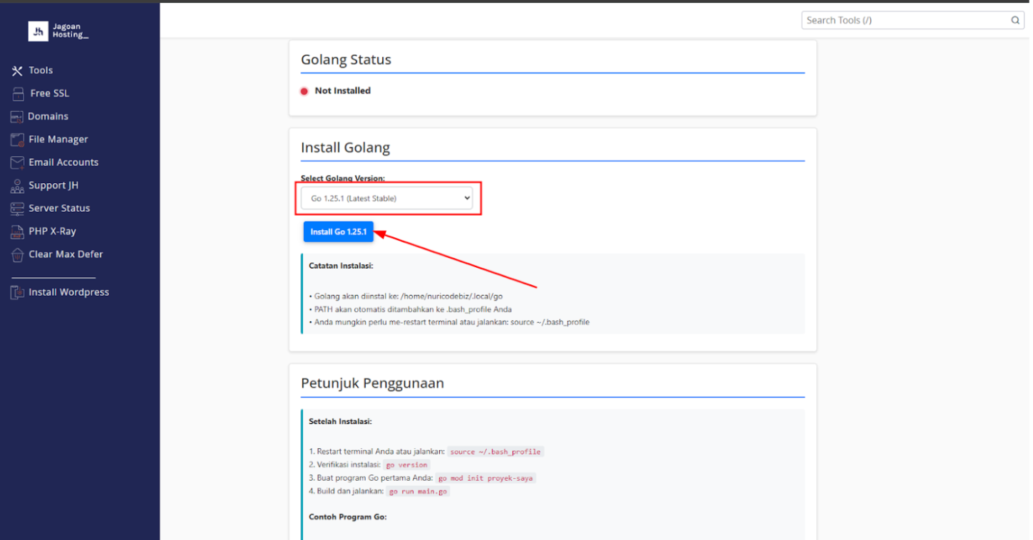
Task: Click the Clear Max Defer basket icon
Action: 17,254
